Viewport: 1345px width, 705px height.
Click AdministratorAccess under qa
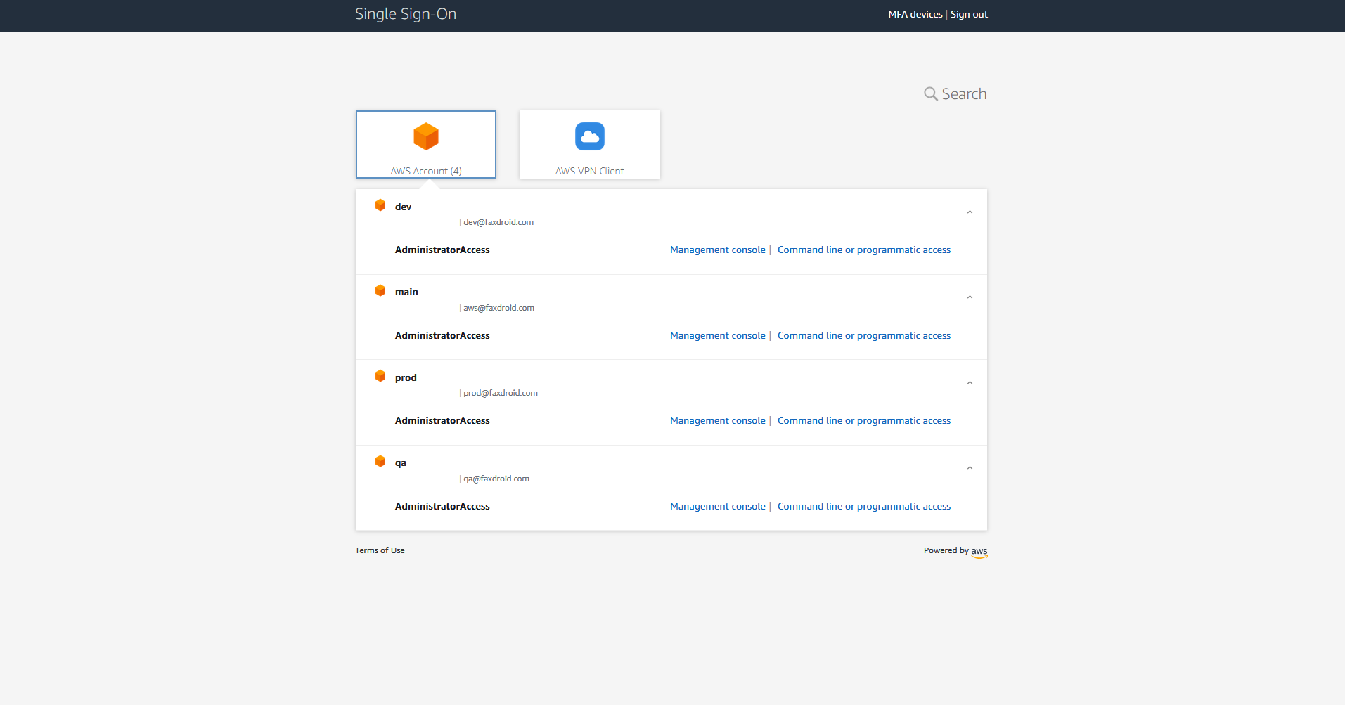pyautogui.click(x=442, y=506)
